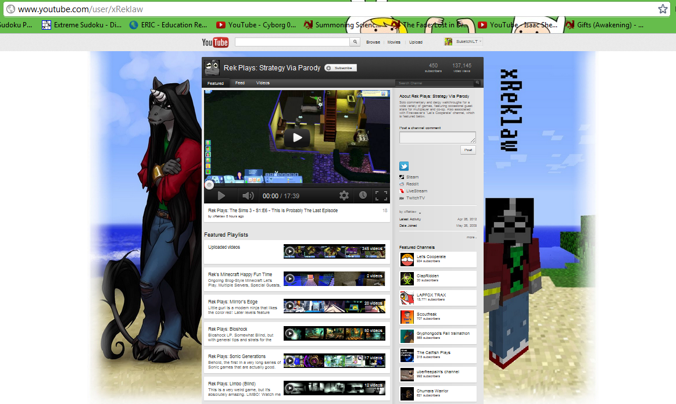Click play icon on Mirror's Edge playlist
Screen dimensions: 676x404
click(290, 306)
